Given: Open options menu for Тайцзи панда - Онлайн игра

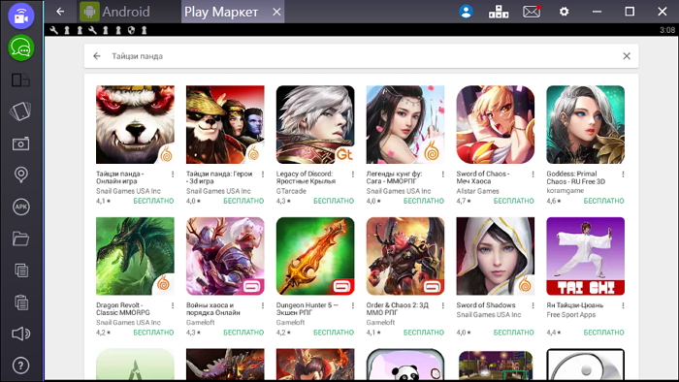Looking at the screenshot, I should point(173,175).
